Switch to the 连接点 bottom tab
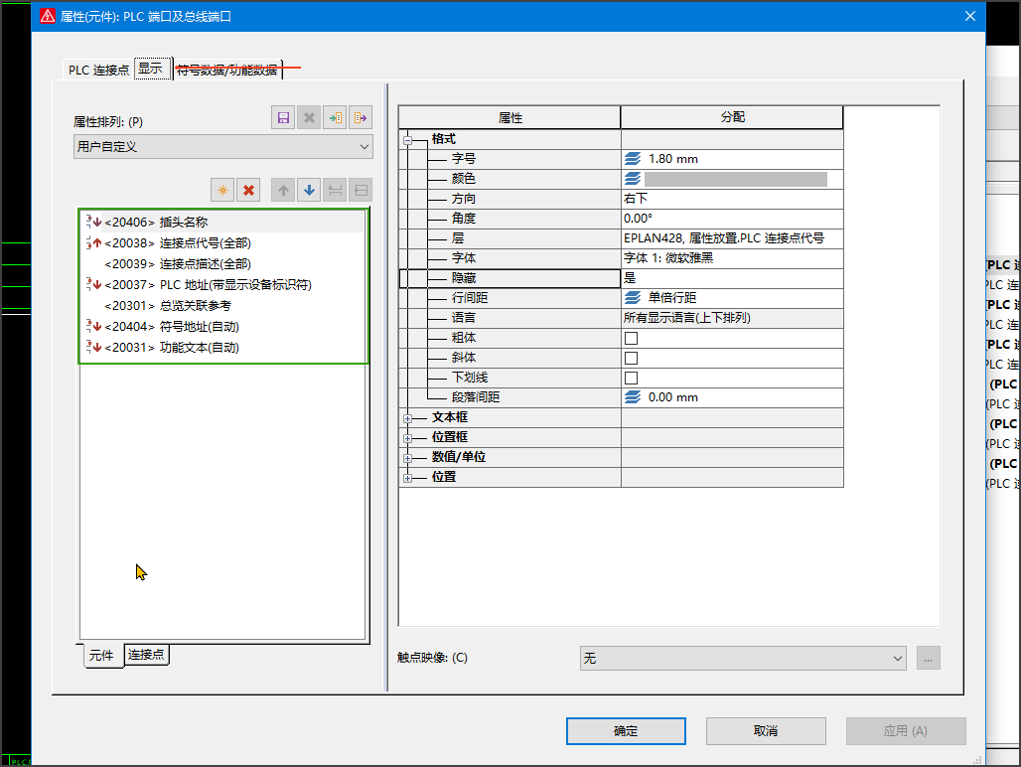 [x=146, y=655]
